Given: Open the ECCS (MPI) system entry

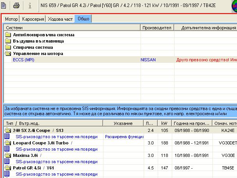Looking at the screenshot, I should point(23,60).
